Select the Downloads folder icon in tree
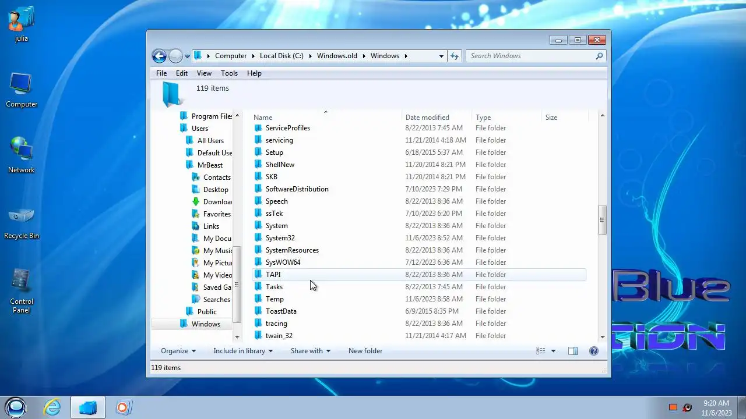The width and height of the screenshot is (746, 419). [196, 201]
